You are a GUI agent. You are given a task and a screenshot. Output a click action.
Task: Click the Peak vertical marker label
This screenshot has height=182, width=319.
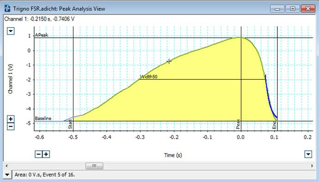[x=238, y=124]
